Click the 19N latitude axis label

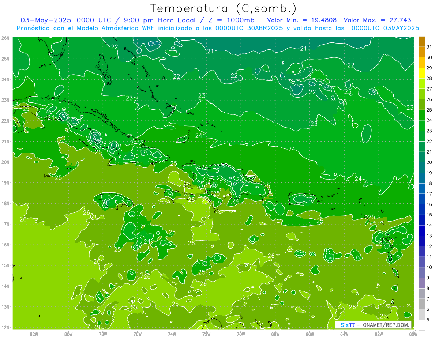tap(5, 182)
